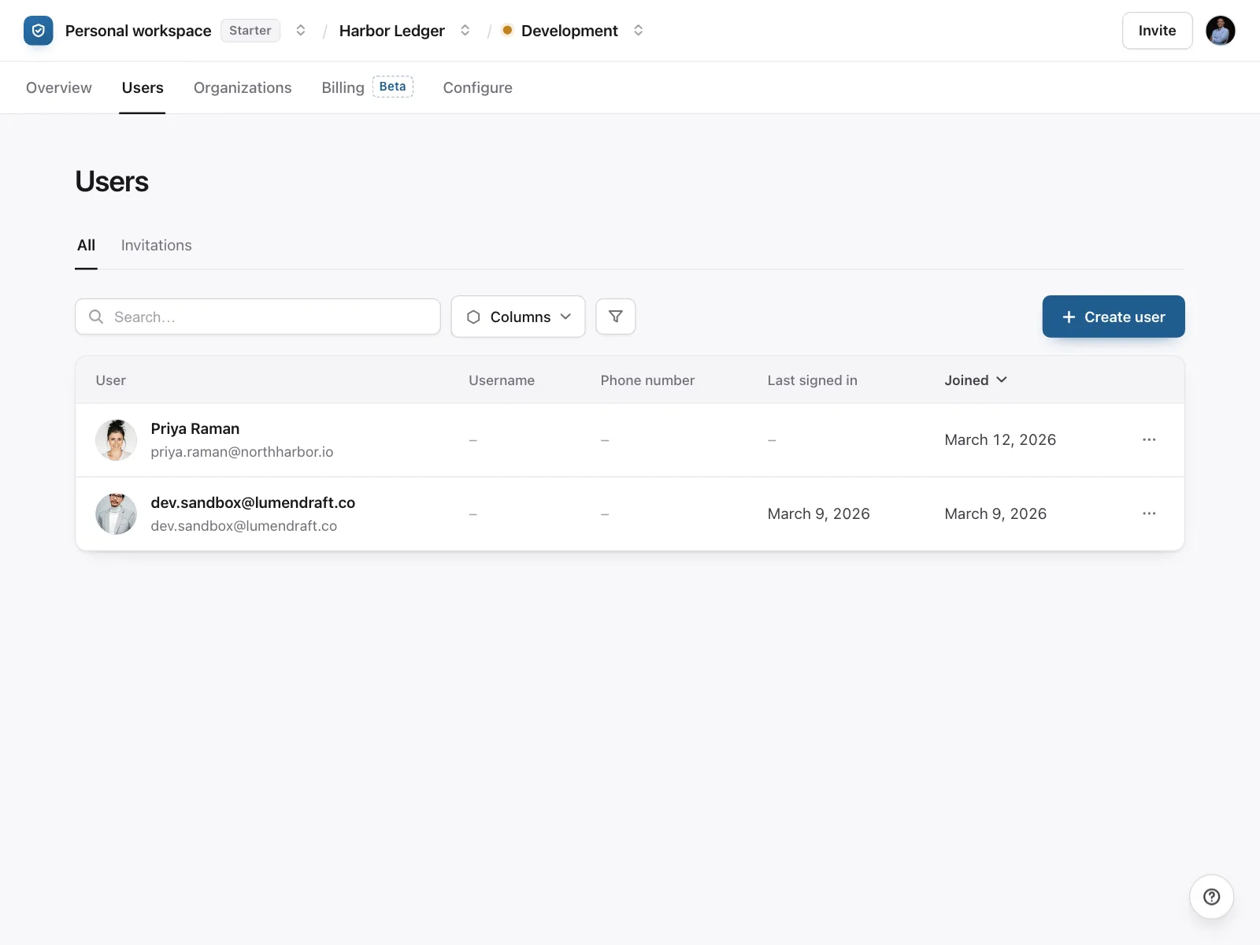
Task: Click the Personal workspace name
Action: 138,31
